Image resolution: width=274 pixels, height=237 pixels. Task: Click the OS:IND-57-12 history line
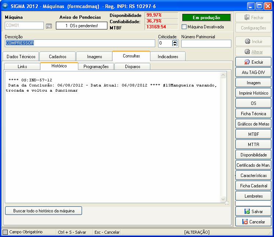[x=30, y=80]
